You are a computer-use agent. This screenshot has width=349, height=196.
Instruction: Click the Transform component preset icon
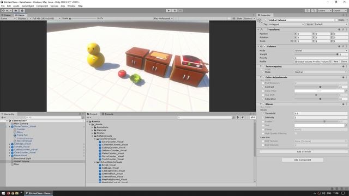click(343, 29)
